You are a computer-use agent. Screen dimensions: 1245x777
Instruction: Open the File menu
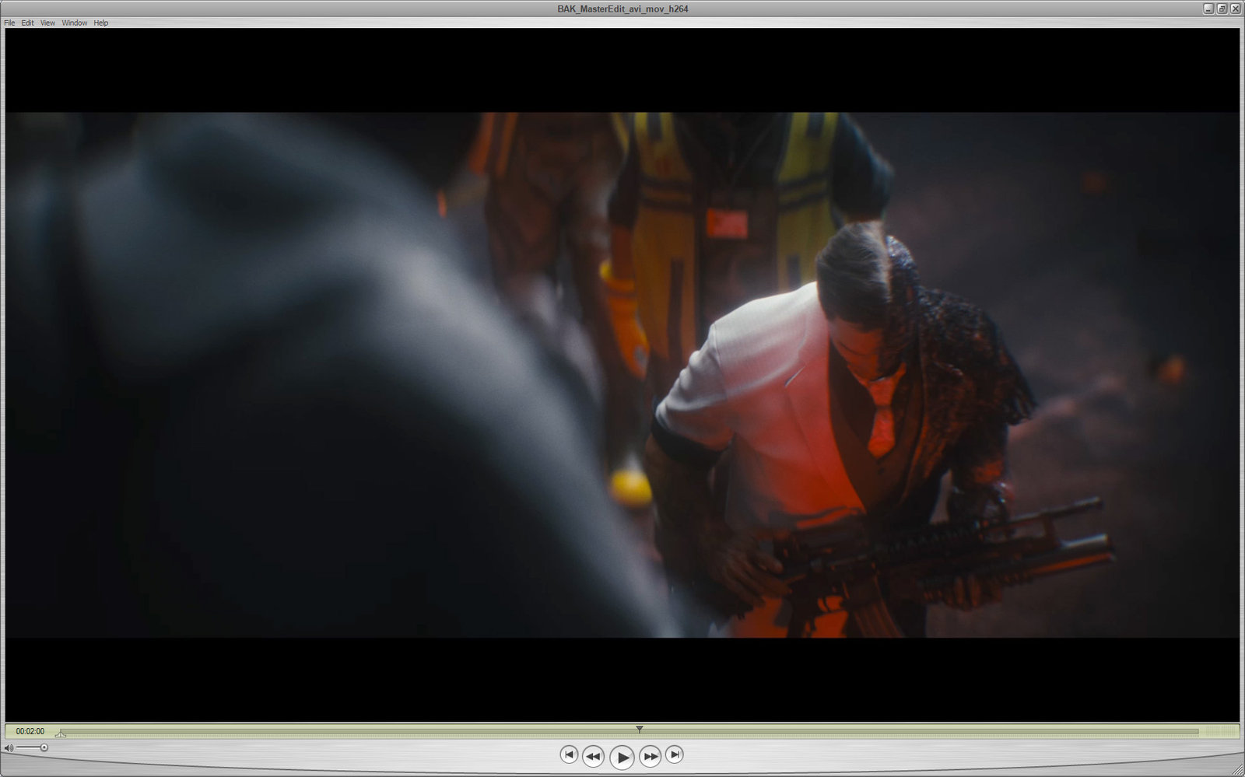(9, 23)
